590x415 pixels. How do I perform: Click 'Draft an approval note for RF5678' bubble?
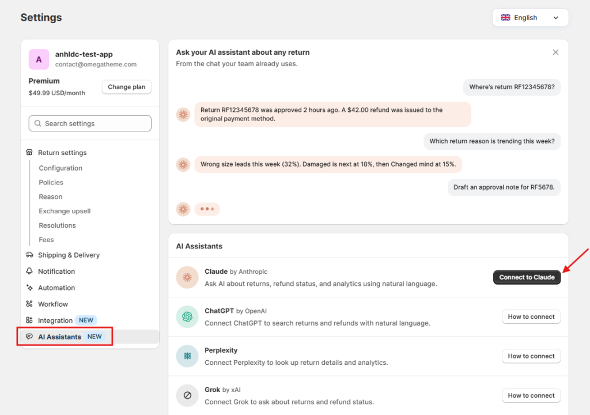coord(504,187)
